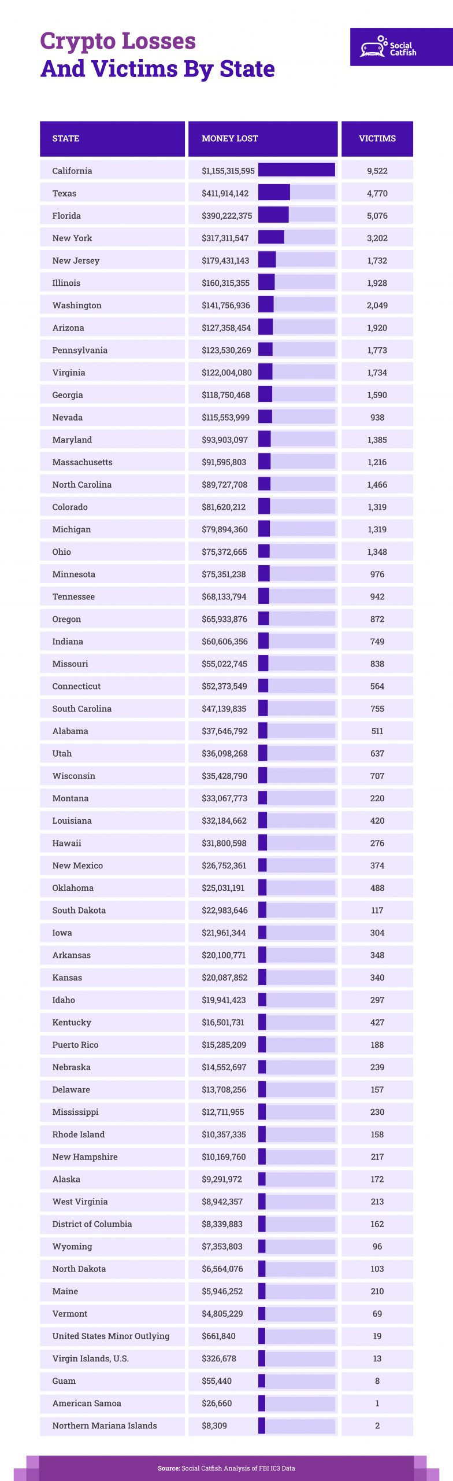Click the Crypto Losses title heading
Screen dimensions: 453x1481
[118, 41]
